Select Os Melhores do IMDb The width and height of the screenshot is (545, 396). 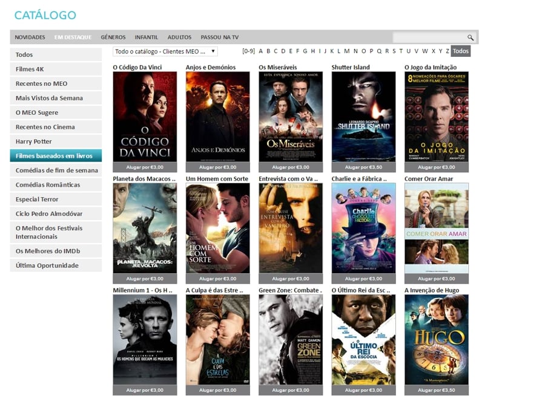pos(56,251)
